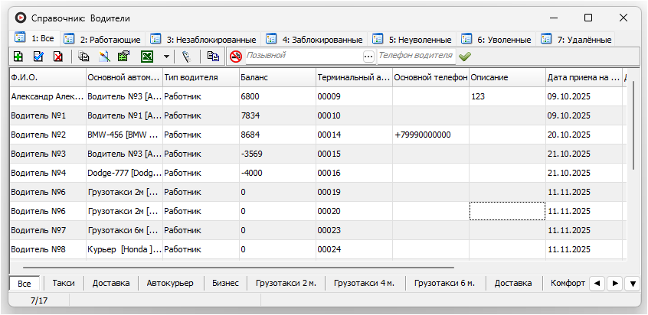The height and width of the screenshot is (315, 648).
Task: Click the ellipsis button next to Позывной field
Action: [368, 57]
